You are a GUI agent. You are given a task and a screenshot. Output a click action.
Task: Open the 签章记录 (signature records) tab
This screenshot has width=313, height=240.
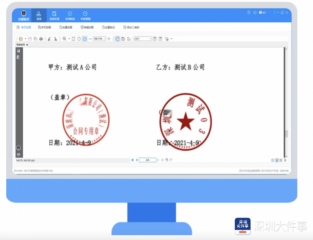54,15
